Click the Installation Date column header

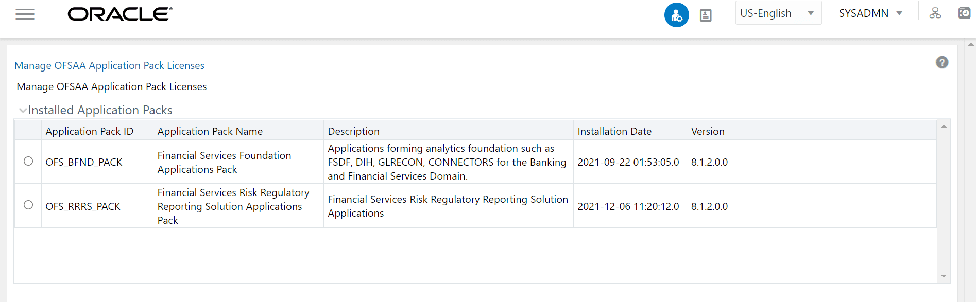coord(614,131)
